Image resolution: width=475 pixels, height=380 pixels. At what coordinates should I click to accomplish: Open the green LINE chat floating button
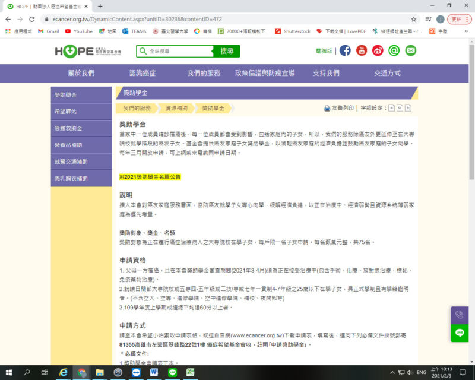click(x=460, y=333)
